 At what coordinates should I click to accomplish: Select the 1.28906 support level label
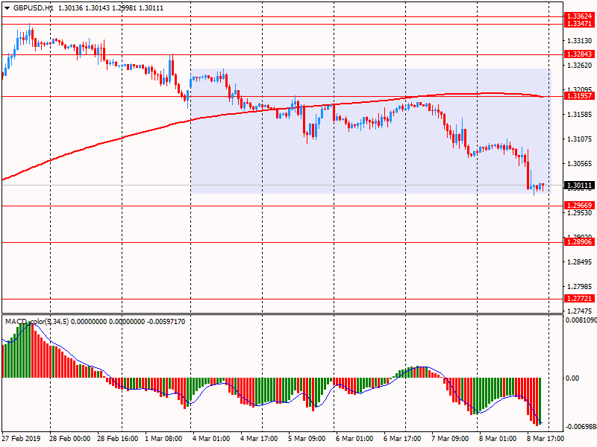click(579, 241)
